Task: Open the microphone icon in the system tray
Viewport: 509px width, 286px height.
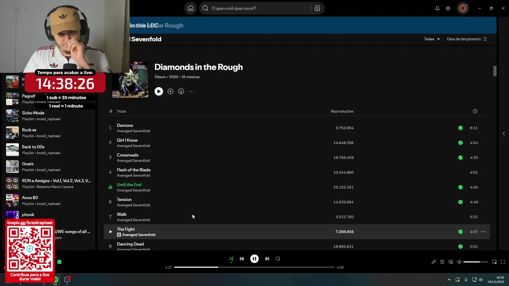Action: click(466, 280)
